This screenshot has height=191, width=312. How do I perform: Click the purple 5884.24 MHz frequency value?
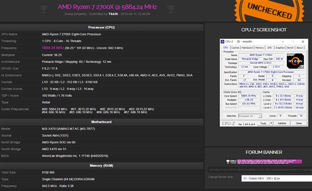(53, 48)
